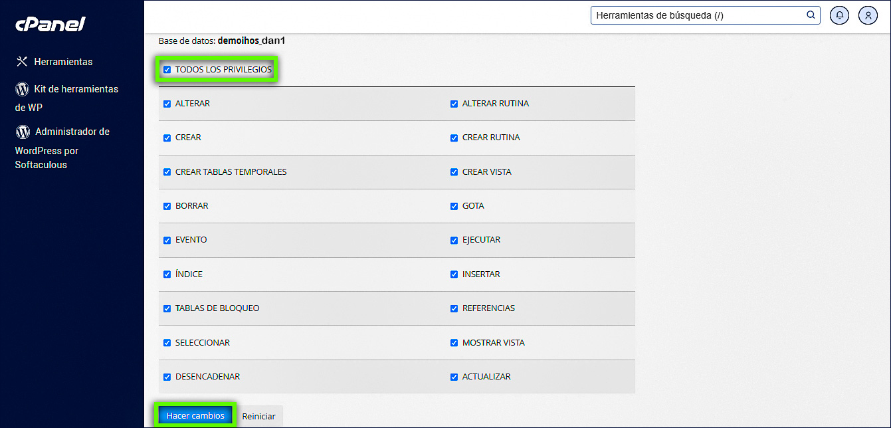Open the user account menu icon

[868, 15]
